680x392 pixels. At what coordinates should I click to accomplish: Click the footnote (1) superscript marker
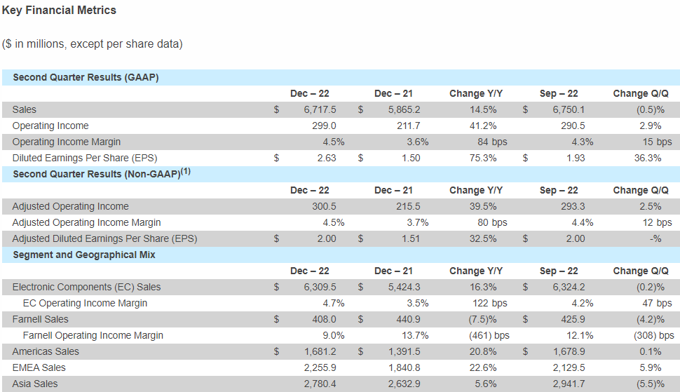pos(185,171)
